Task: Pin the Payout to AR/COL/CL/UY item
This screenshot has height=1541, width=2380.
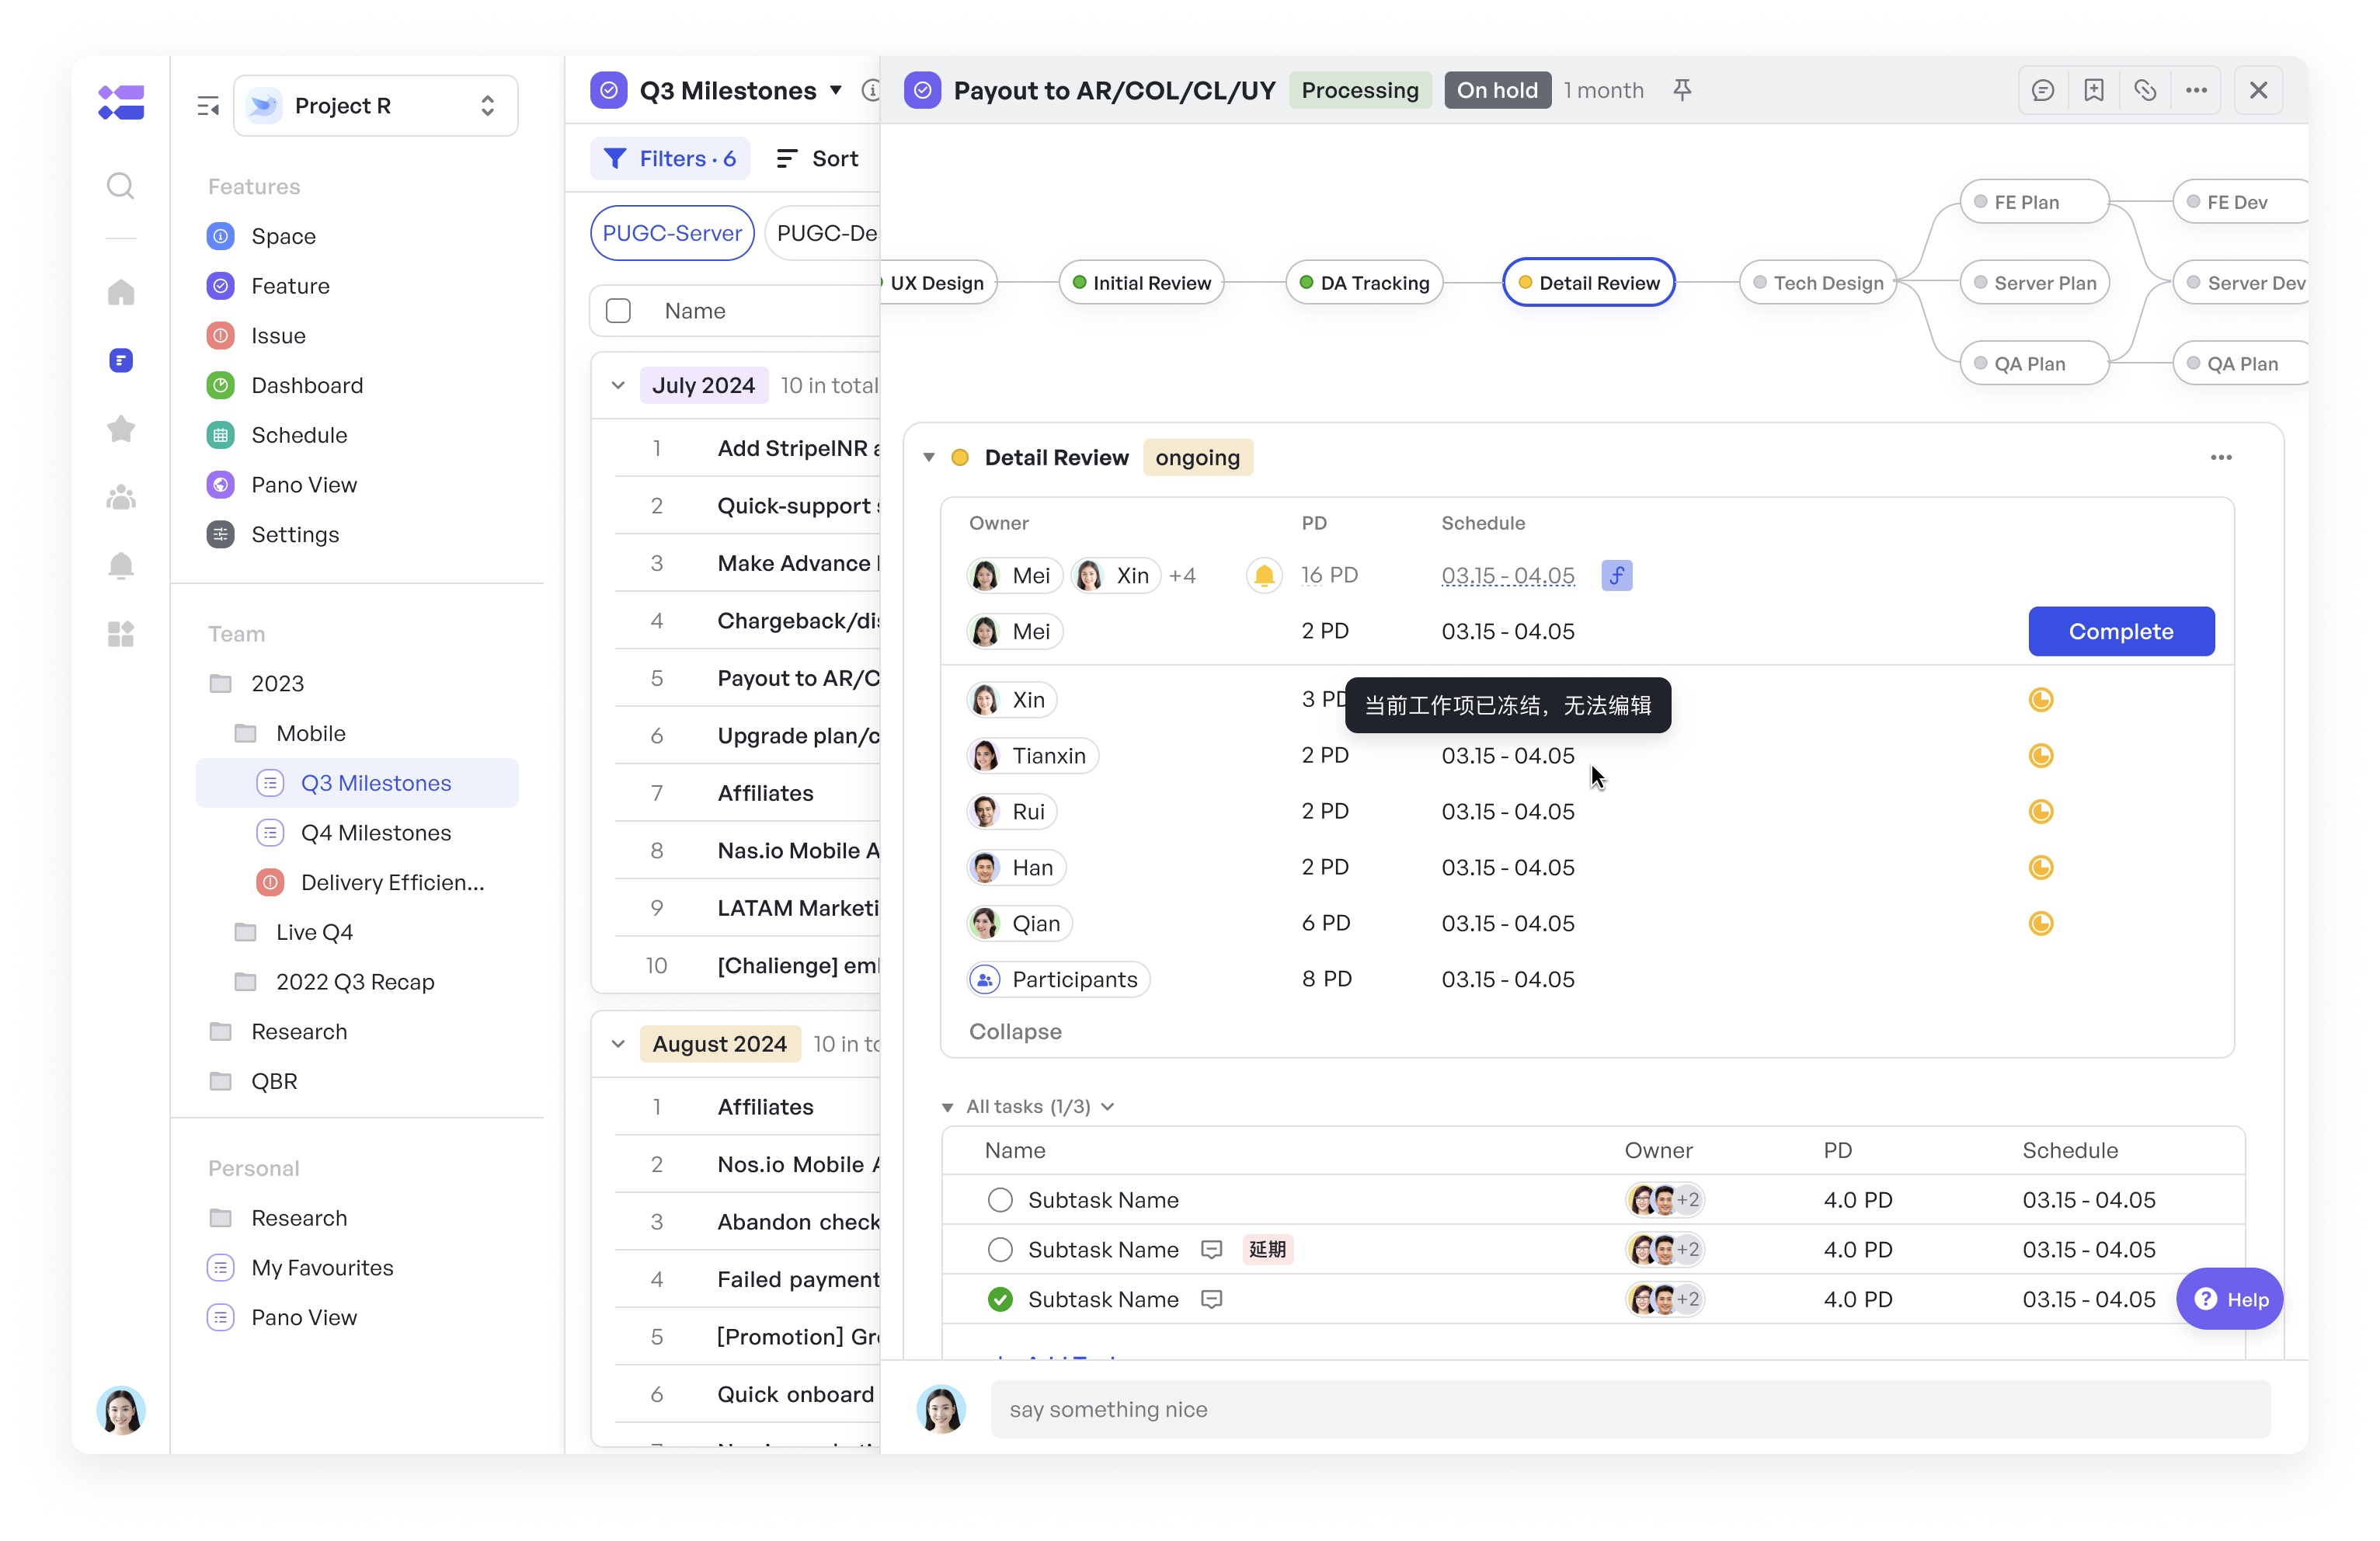Action: [1682, 91]
